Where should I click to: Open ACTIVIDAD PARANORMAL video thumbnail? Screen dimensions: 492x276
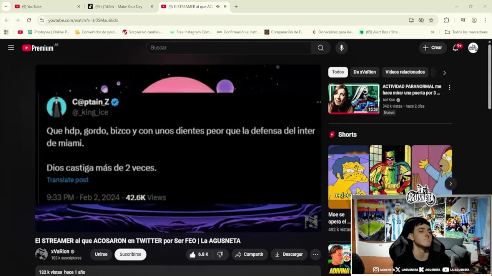point(354,99)
